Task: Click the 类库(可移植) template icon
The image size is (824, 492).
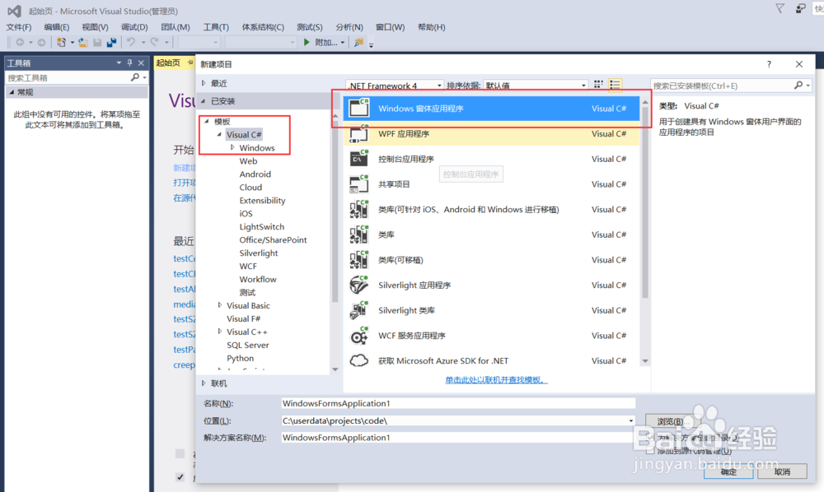Action: pos(359,260)
